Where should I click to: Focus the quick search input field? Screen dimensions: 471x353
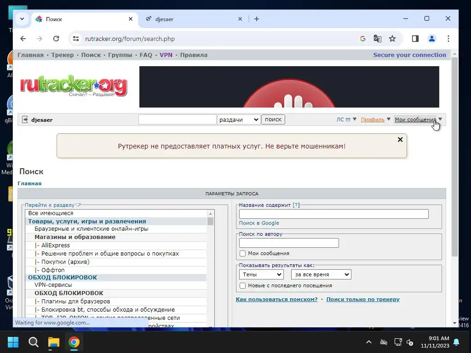pos(177,120)
